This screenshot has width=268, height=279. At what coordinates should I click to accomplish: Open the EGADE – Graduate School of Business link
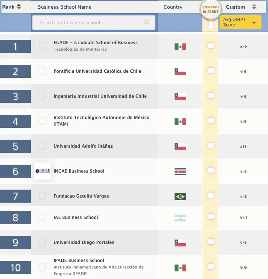(x=96, y=43)
